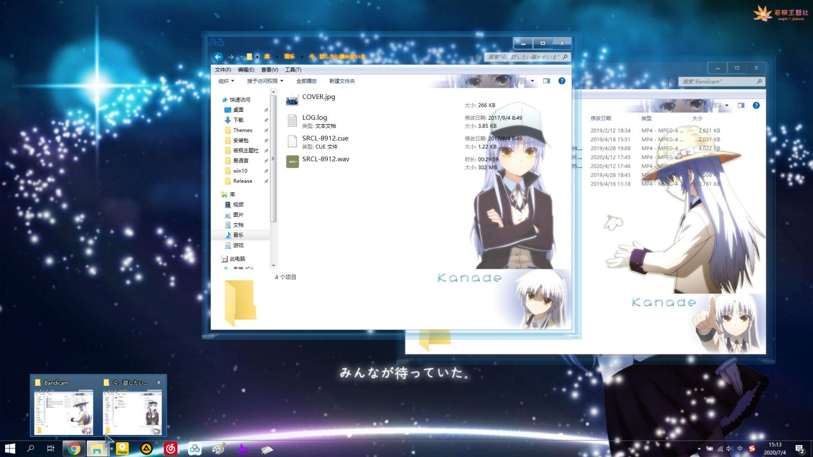The height and width of the screenshot is (457, 813).
Task: Open the 工具(T) menu
Action: tap(293, 70)
